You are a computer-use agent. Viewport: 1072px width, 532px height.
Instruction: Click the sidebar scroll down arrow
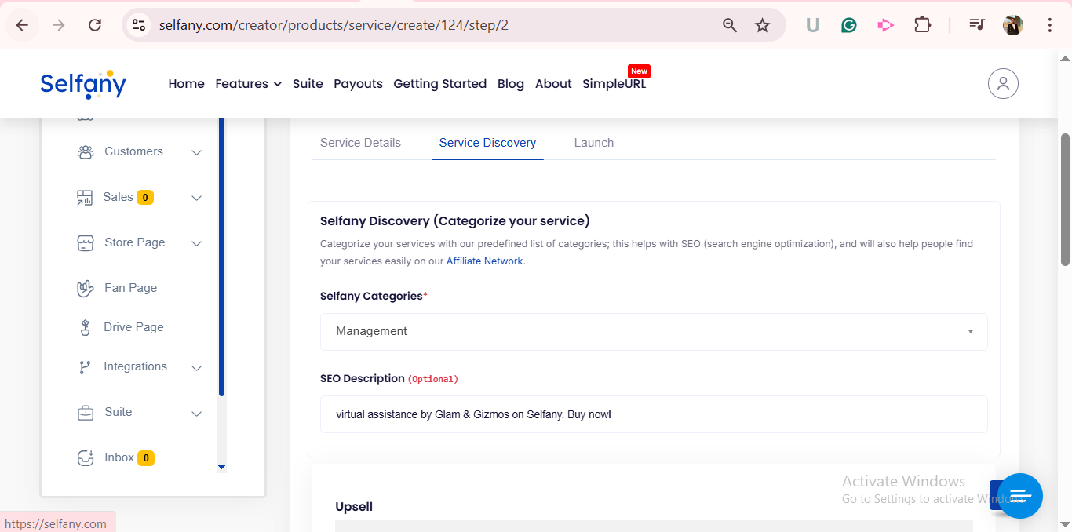tap(221, 468)
